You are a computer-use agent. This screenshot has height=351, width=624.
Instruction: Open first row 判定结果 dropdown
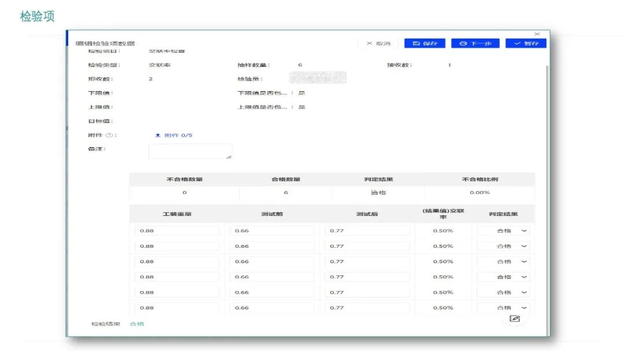(503, 230)
